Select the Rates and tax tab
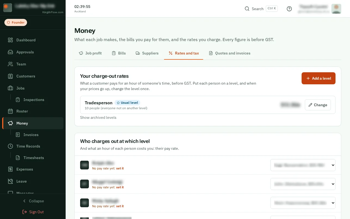The image size is (350, 219). (x=184, y=53)
